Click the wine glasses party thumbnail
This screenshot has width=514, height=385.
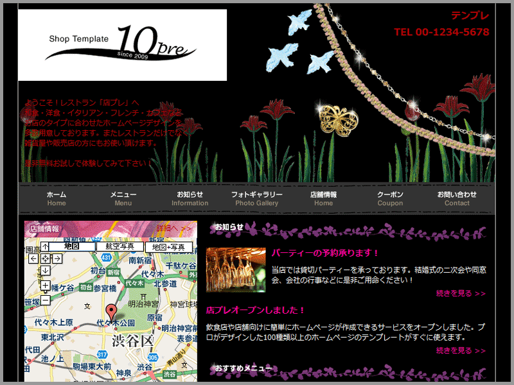(235, 269)
